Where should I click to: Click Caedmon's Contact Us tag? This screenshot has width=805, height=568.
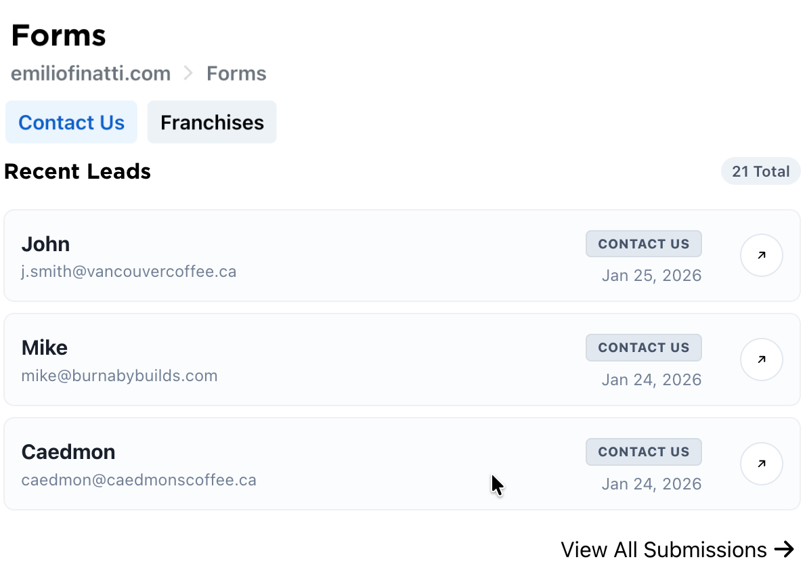(x=643, y=452)
